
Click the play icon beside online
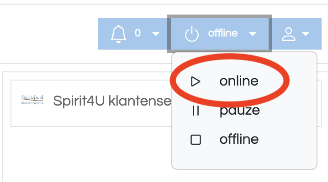click(196, 81)
